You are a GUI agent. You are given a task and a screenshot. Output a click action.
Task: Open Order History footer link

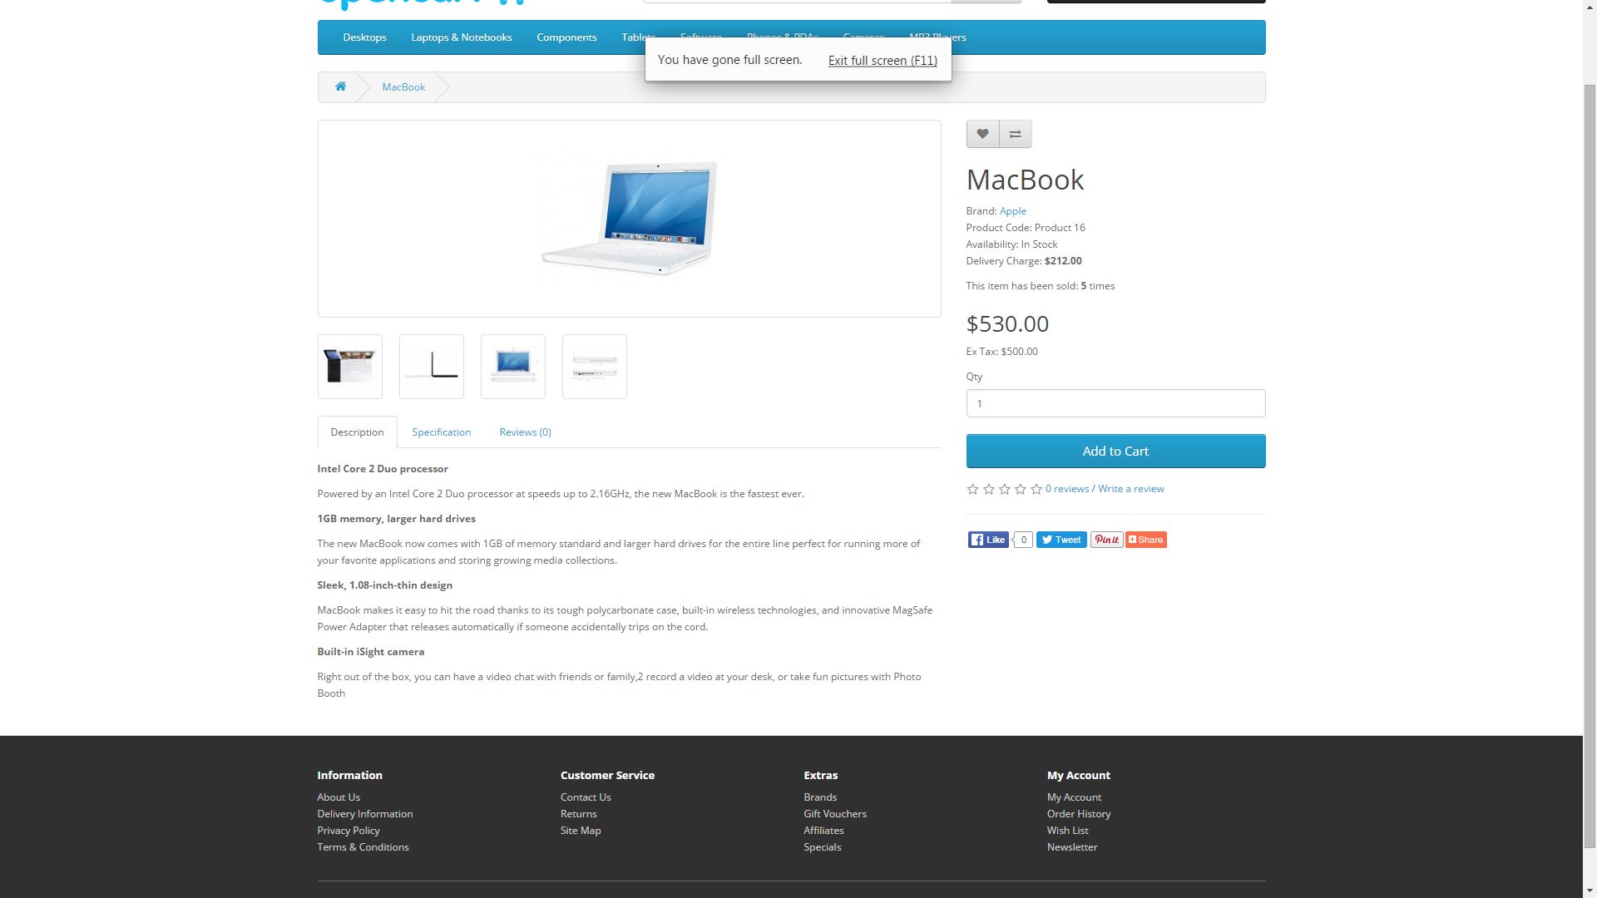(1079, 813)
